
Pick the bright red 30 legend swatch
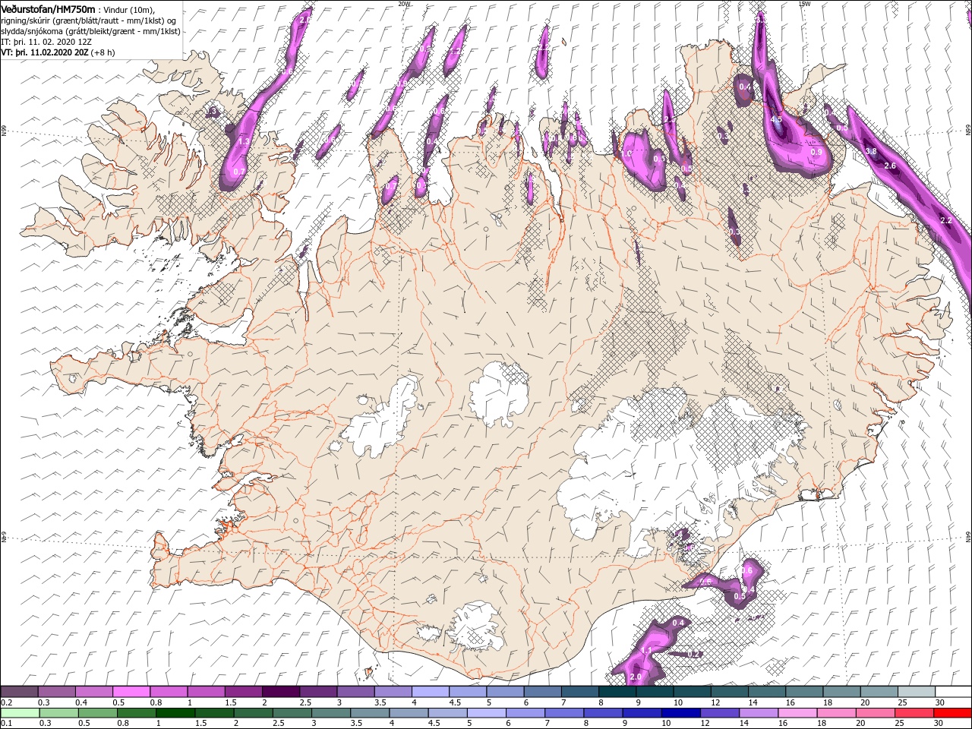952,712
